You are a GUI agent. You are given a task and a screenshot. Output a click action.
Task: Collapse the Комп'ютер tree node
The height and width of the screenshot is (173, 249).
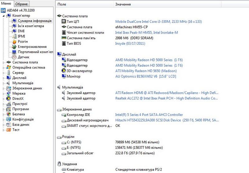(4, 16)
